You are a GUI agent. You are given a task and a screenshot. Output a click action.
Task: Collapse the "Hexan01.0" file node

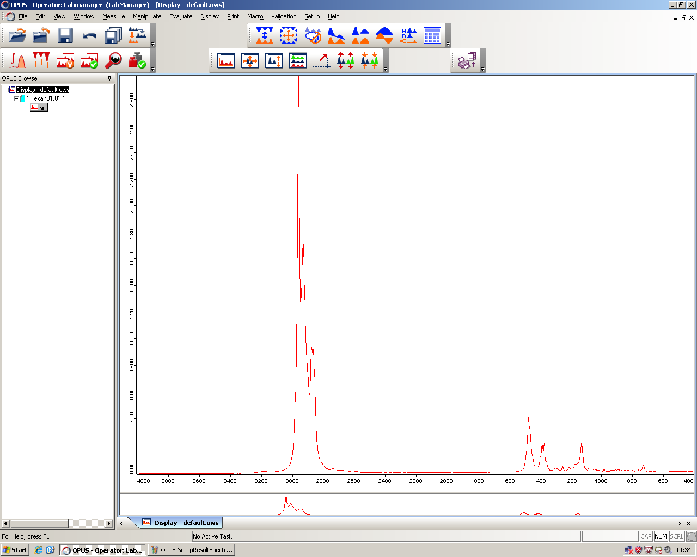pos(16,98)
